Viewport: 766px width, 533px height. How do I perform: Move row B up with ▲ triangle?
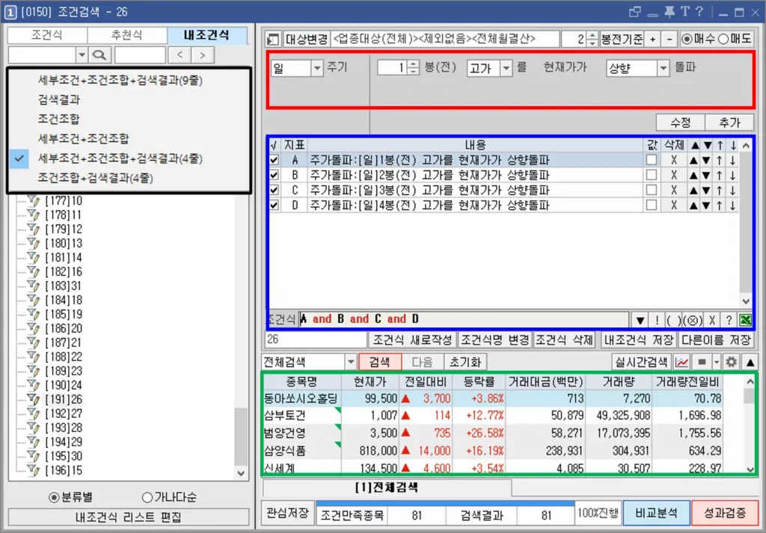coord(693,175)
